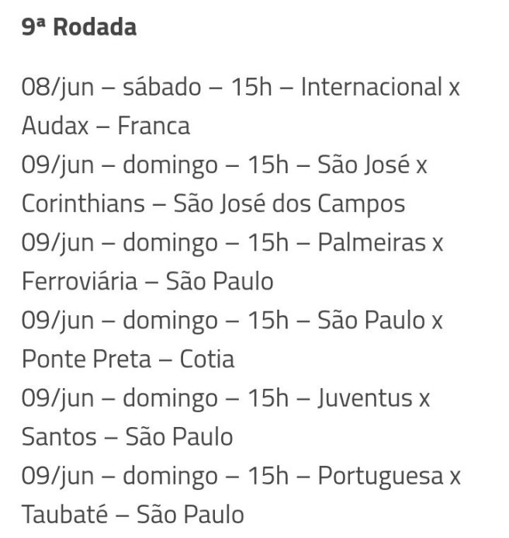
Task: Click the "Internacional" team name
Action: (372, 87)
